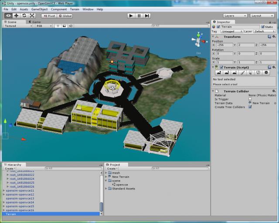Toggle Global/Local handle rotation
Image resolution: width=279 pixels, height=223 pixels.
[65, 16]
